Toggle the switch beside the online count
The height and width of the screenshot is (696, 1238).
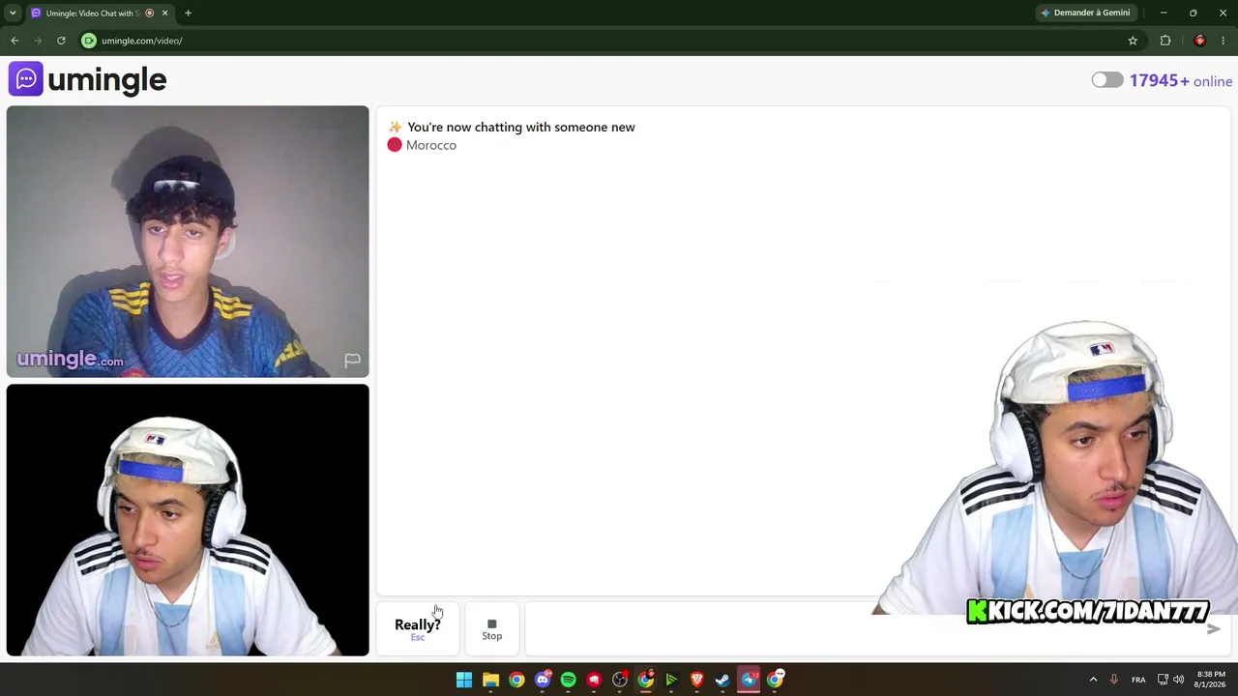click(1107, 80)
